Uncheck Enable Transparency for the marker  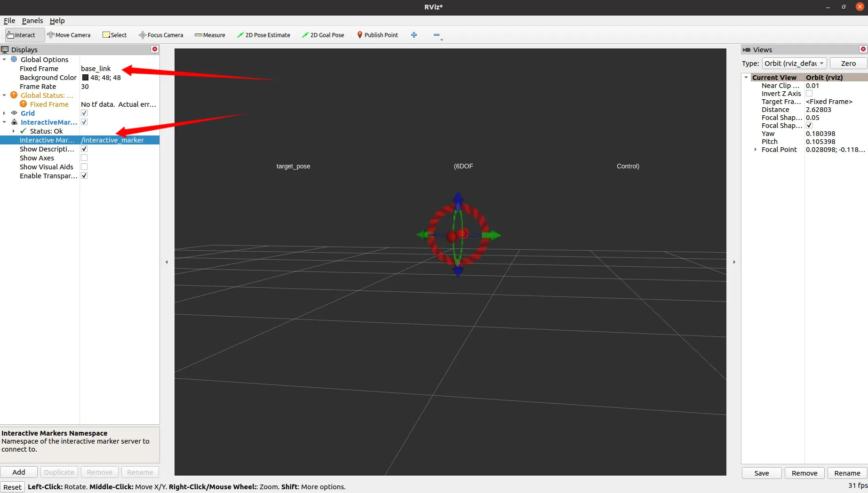point(84,175)
